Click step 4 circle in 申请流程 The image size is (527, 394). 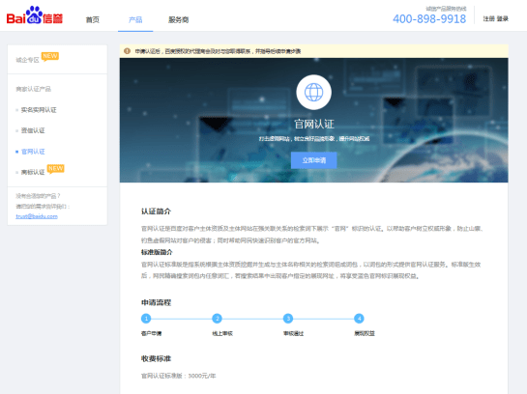click(x=359, y=318)
